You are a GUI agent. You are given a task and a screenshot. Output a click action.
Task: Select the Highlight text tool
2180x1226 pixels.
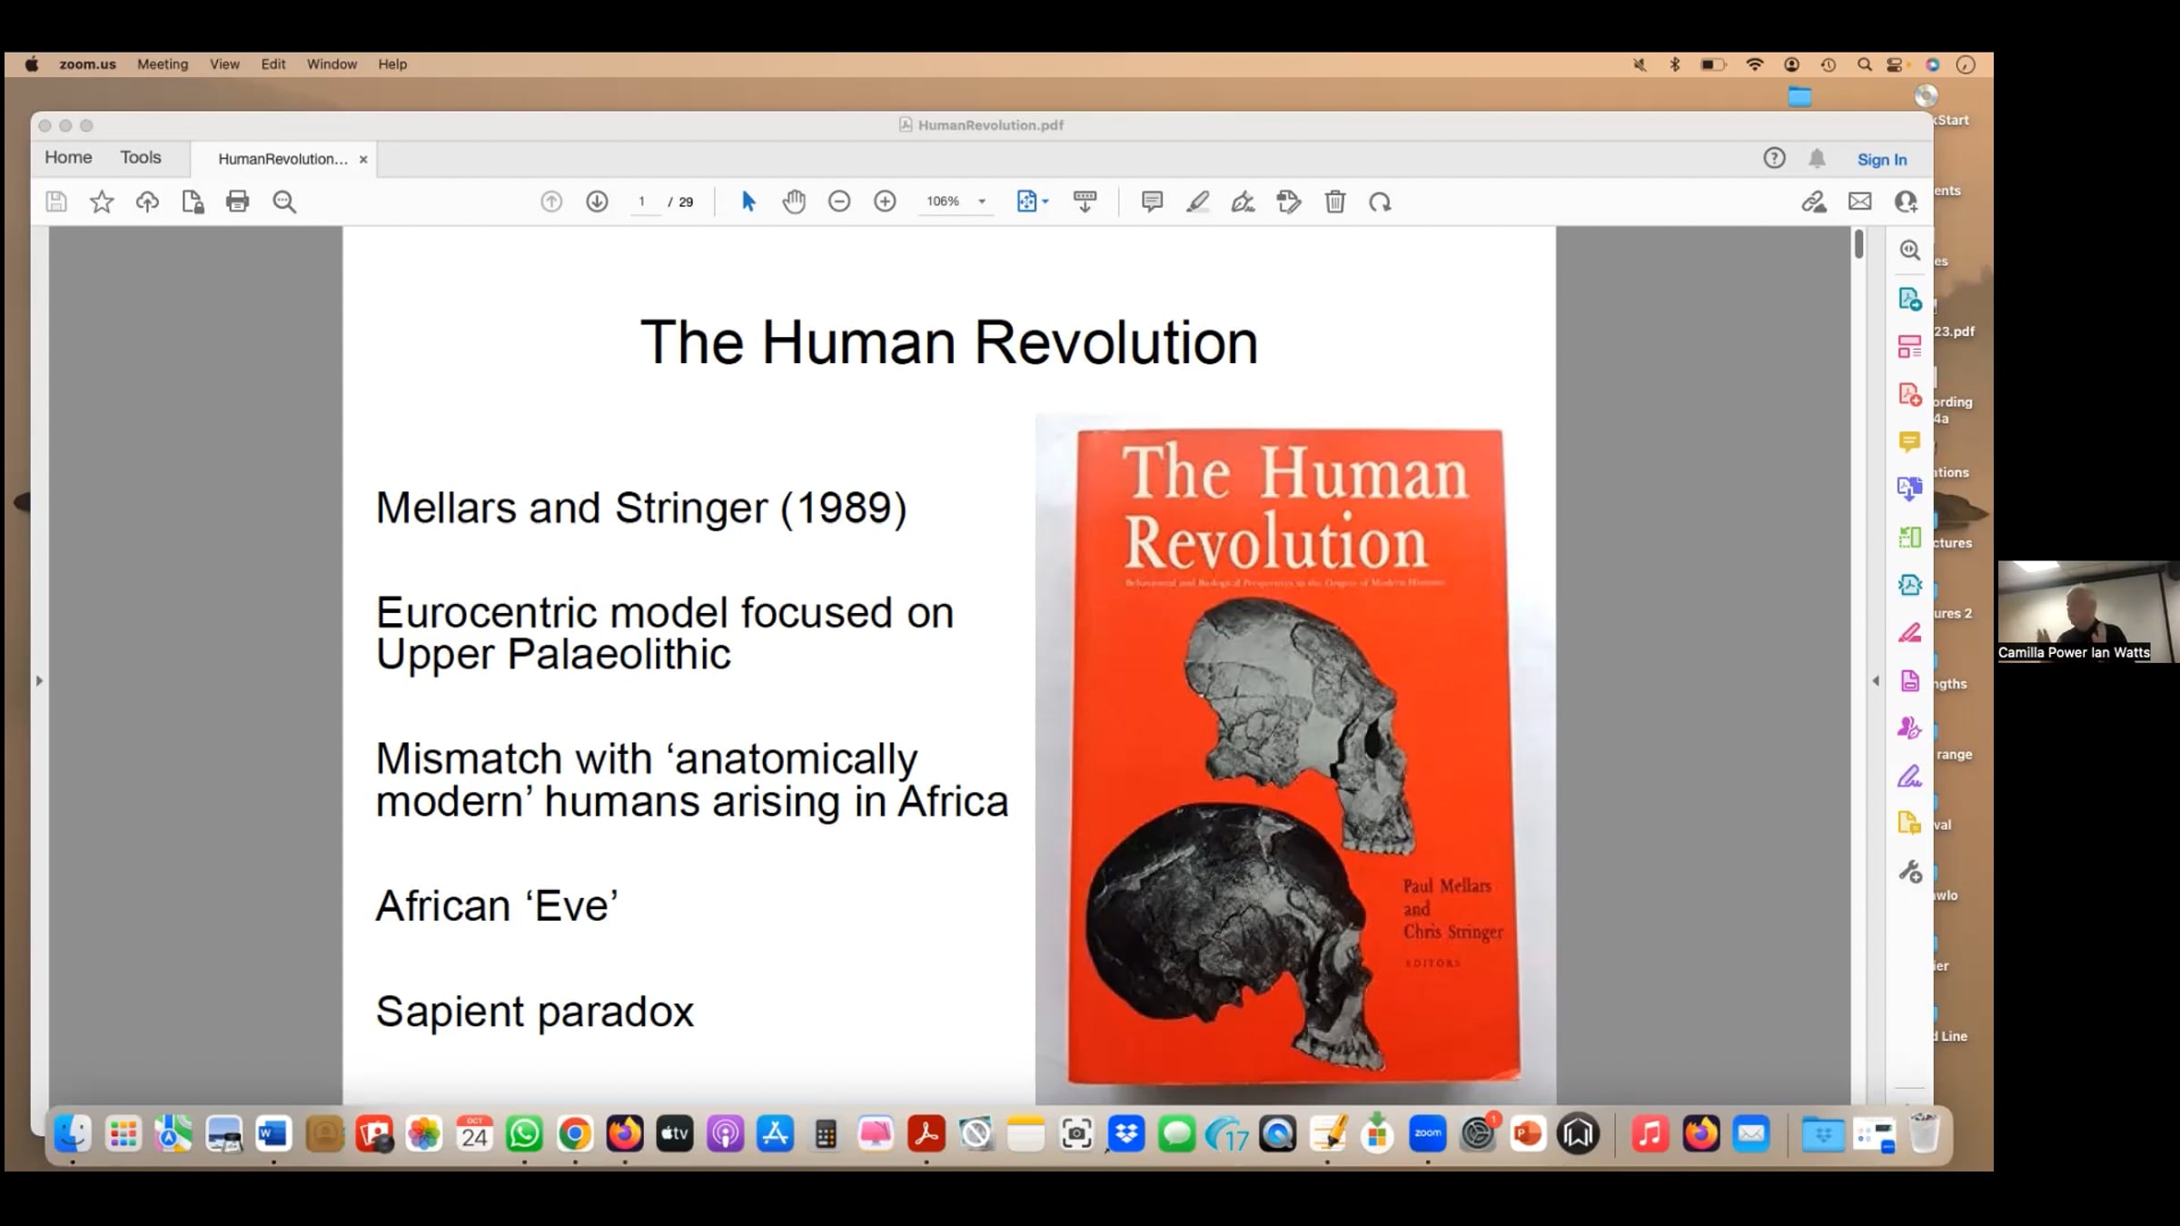coord(1197,202)
